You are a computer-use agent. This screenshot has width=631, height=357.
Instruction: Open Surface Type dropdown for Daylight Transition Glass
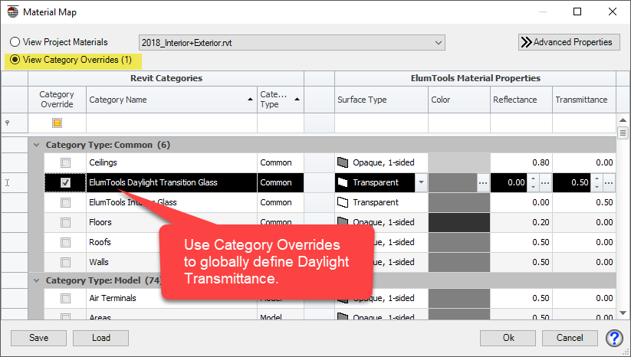(421, 182)
